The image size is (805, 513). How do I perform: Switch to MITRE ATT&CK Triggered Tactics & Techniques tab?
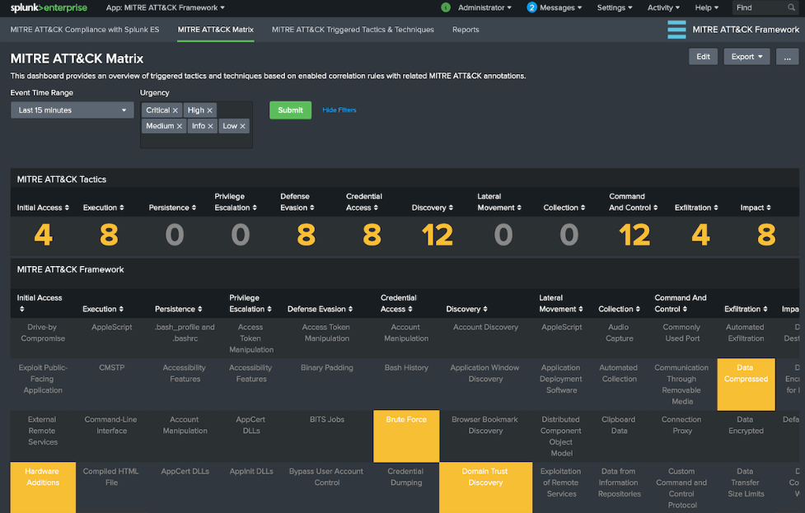352,30
